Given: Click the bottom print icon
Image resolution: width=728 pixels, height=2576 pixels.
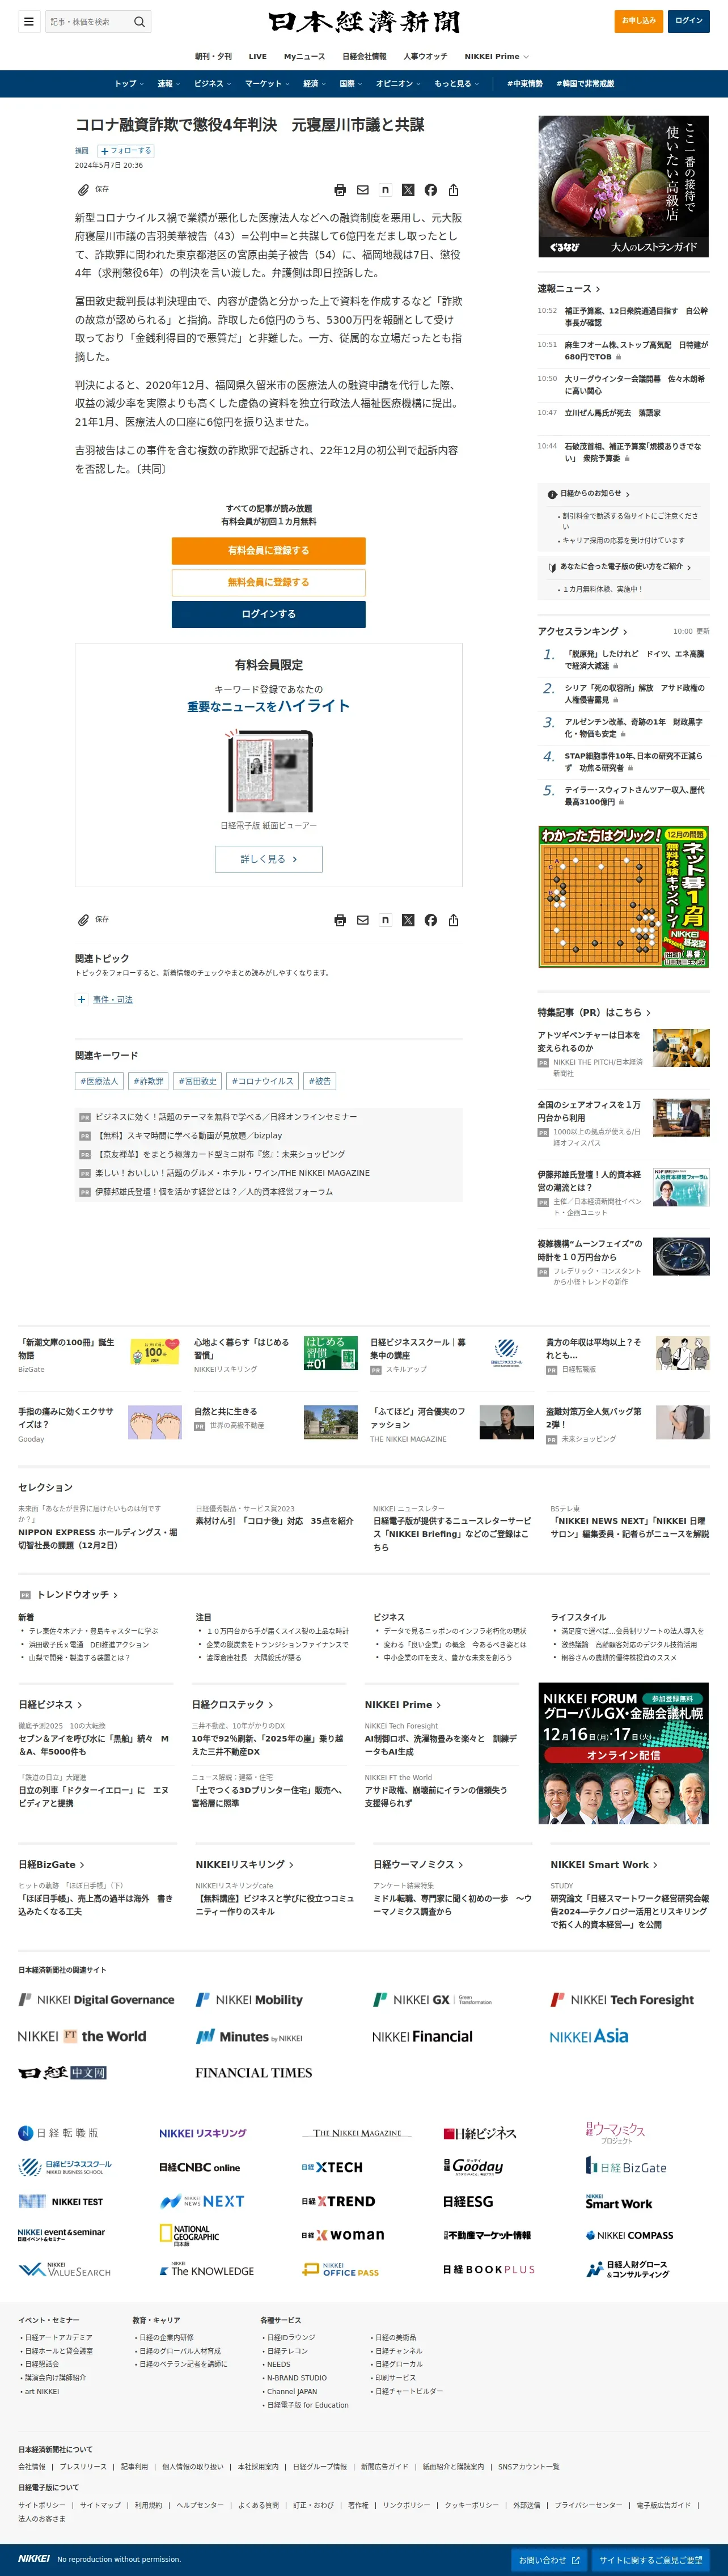Looking at the screenshot, I should (x=340, y=920).
